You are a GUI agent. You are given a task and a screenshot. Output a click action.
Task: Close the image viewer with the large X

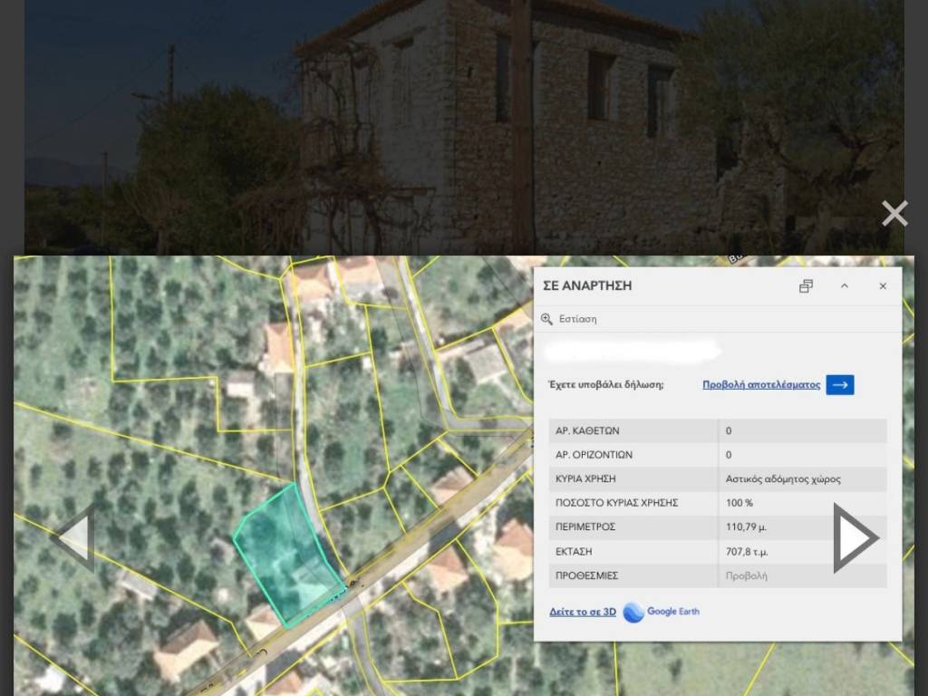point(894,214)
